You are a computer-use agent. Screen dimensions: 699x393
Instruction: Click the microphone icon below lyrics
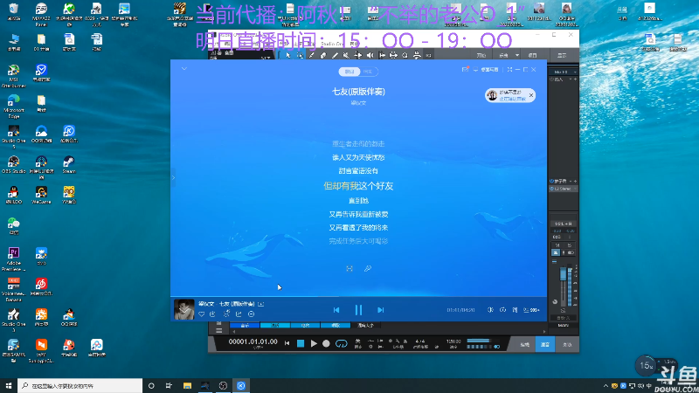point(368,269)
